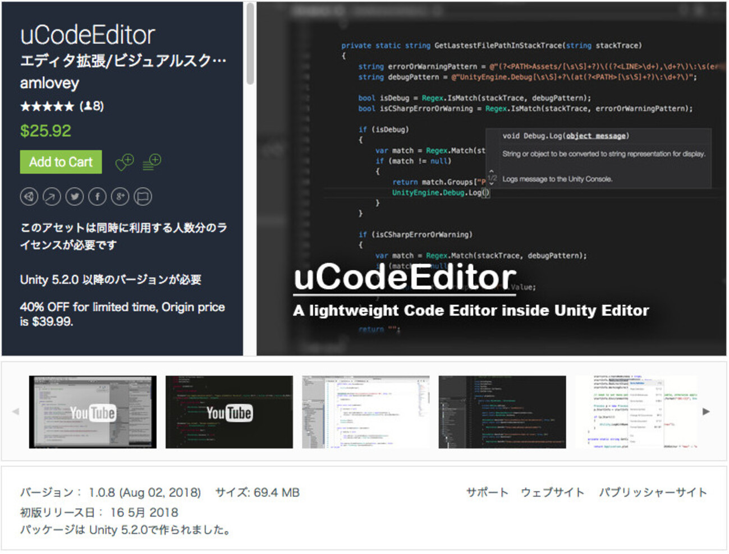Add asset to list icon
729x554 pixels.
click(x=152, y=162)
